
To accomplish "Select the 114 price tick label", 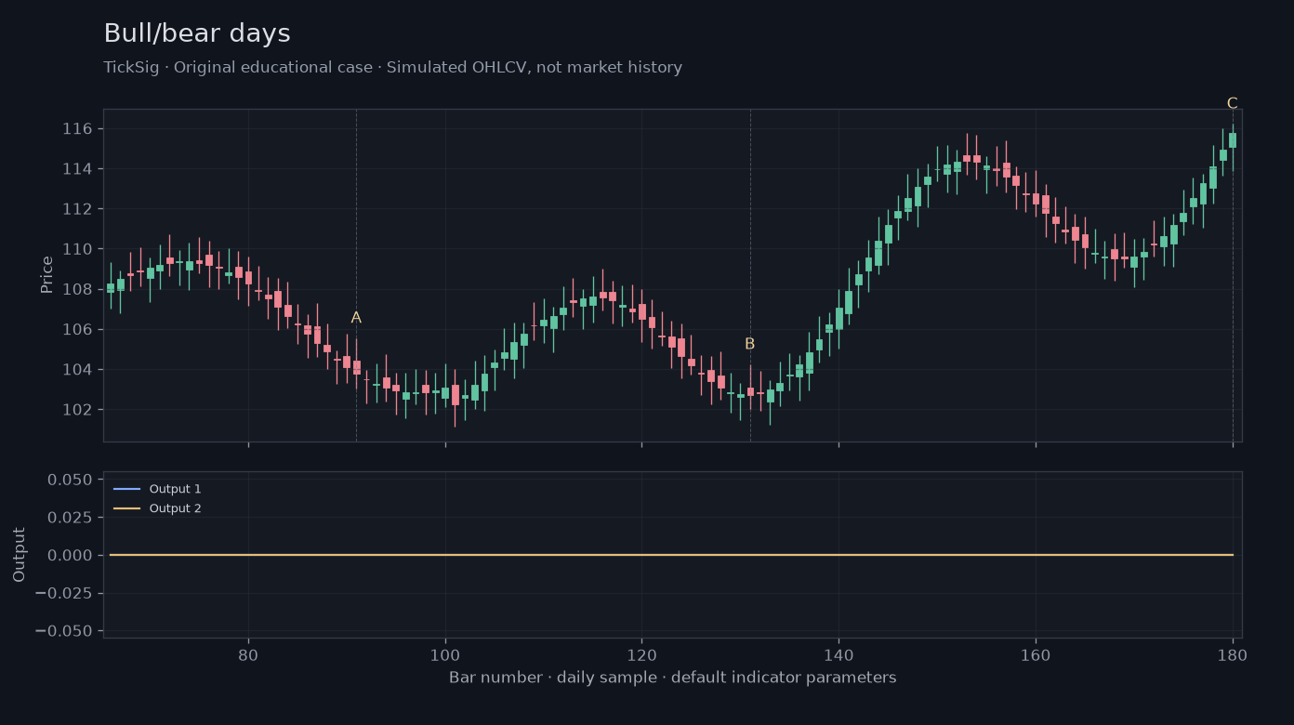I will coord(76,169).
